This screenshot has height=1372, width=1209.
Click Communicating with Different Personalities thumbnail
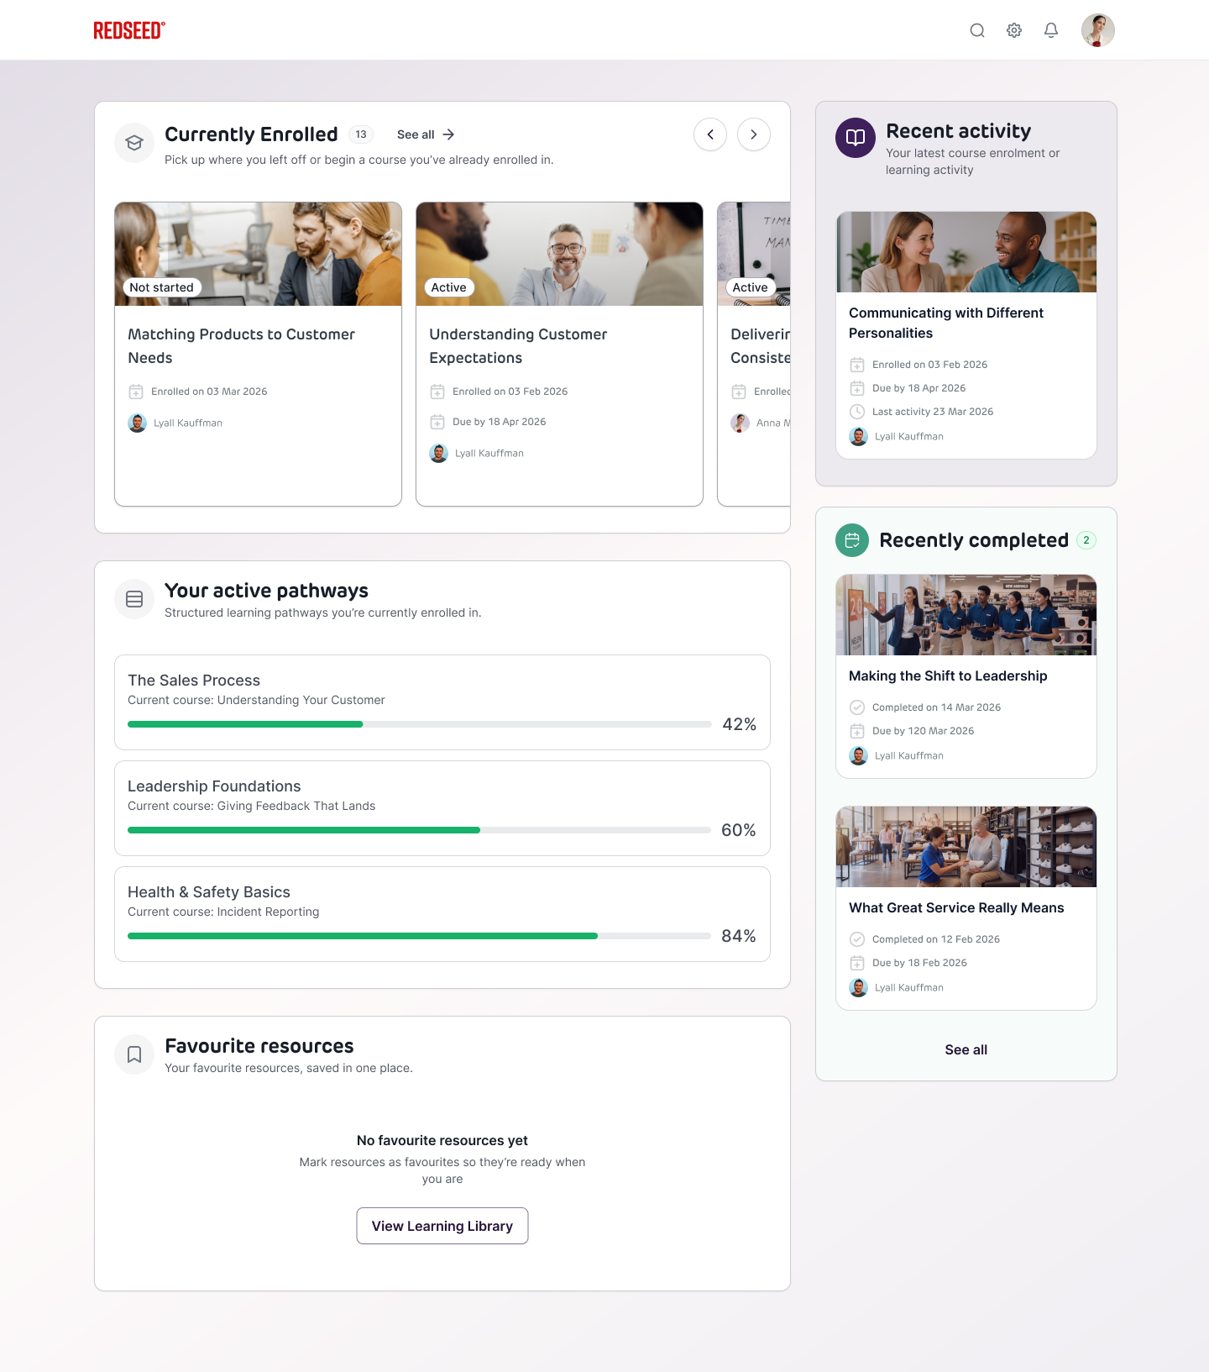(966, 252)
